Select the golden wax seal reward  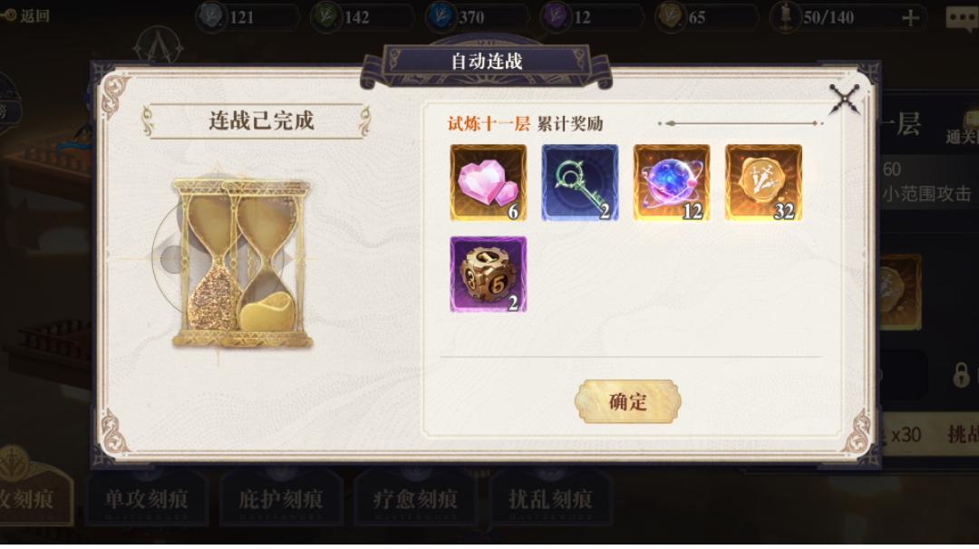point(763,183)
